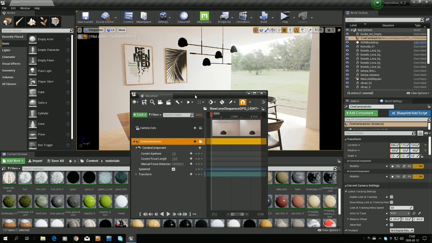Tick Draw Debug Look at Tracking Position

pos(391,202)
